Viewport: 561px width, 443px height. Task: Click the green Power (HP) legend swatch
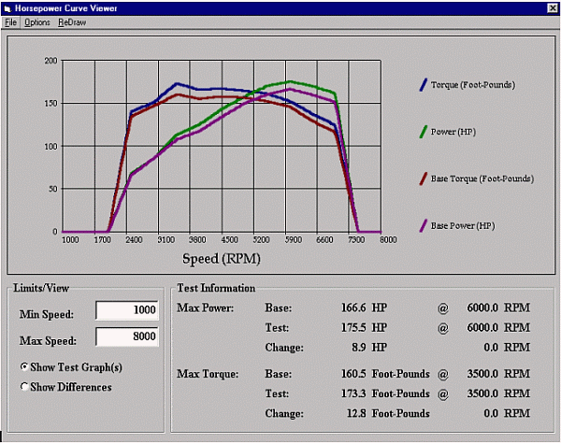coord(424,132)
